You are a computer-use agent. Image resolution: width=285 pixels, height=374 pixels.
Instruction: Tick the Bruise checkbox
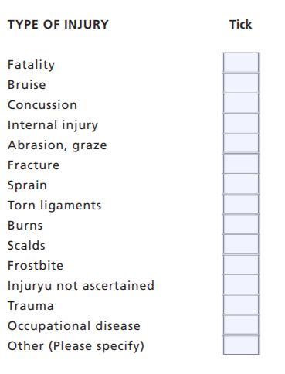[241, 83]
